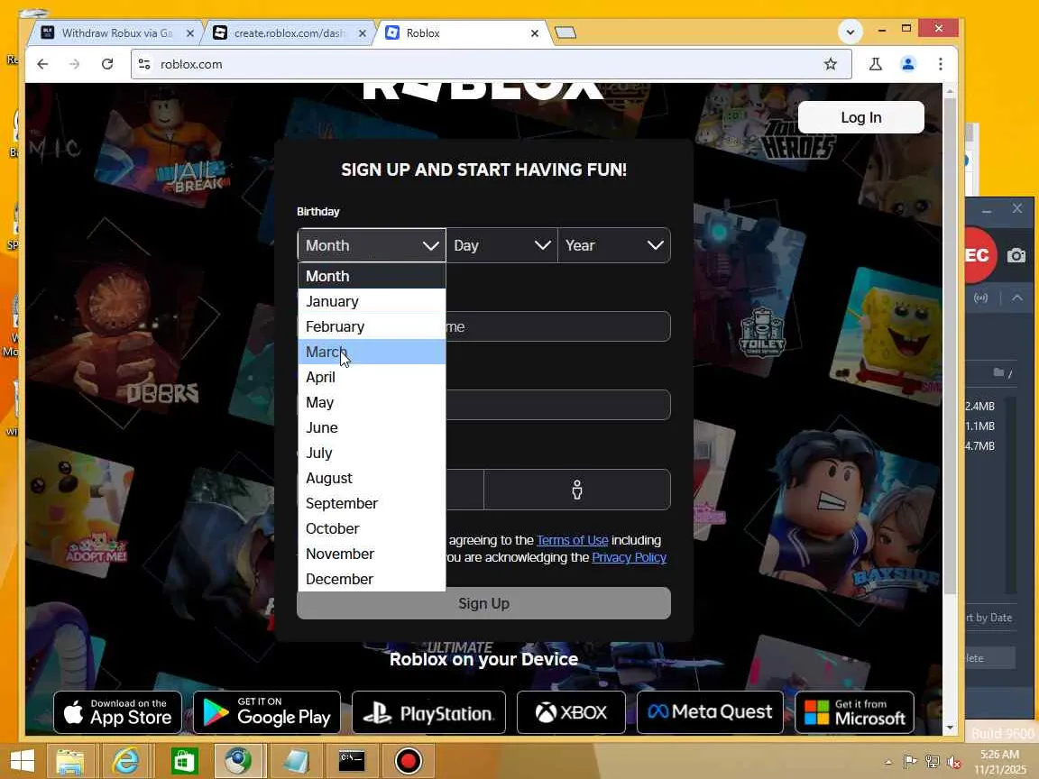Screen dimensions: 1039x779
Task: Click the screenshot camera icon in recorder
Action: coord(1016,256)
